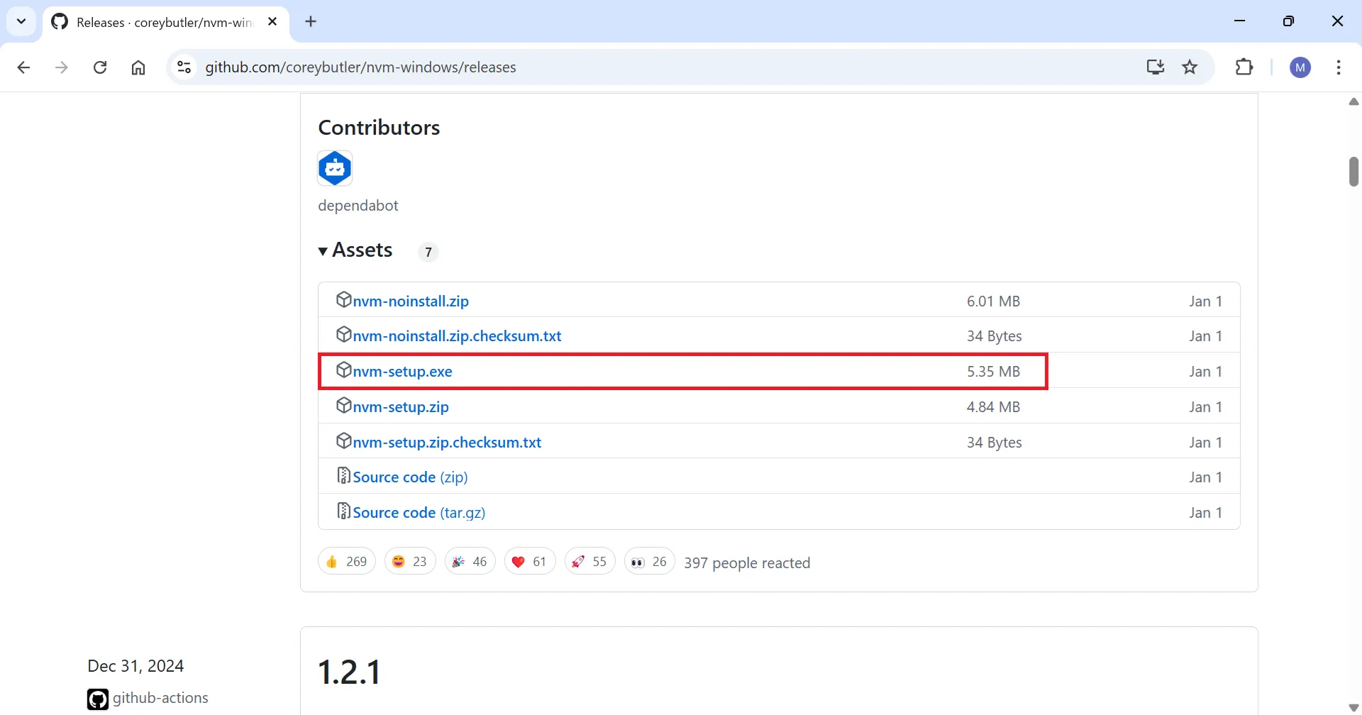The width and height of the screenshot is (1362, 715).
Task: Click the Dec 31, 2024 release date
Action: coord(135,666)
